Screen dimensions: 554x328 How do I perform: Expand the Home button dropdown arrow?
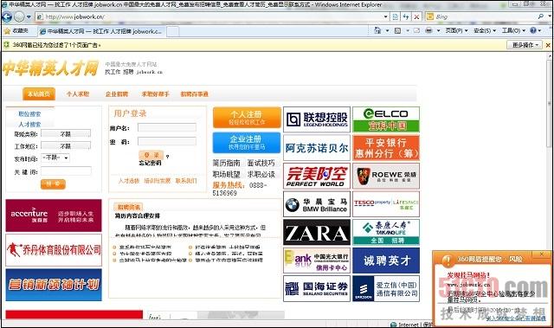click(x=387, y=30)
